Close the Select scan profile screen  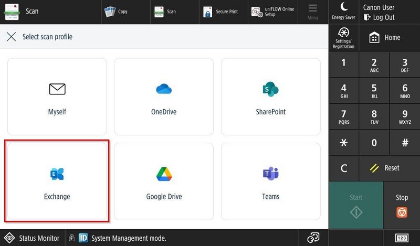point(11,37)
